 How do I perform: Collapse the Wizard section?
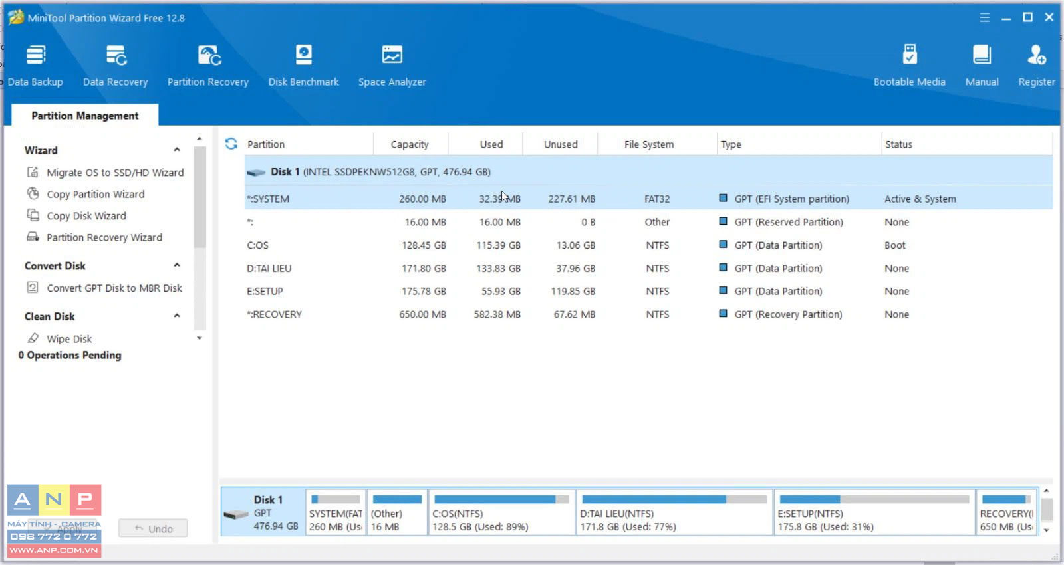coord(177,150)
